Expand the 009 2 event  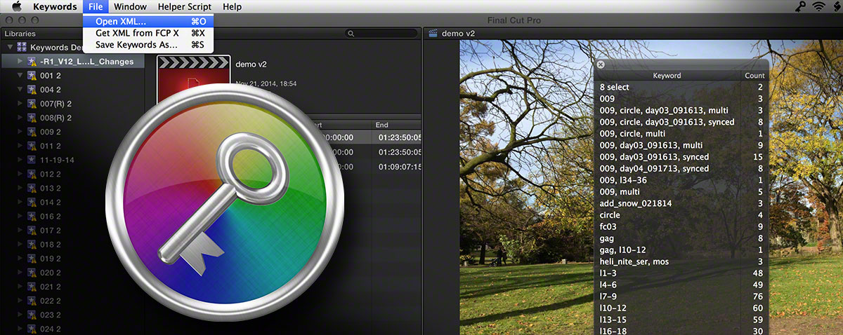pyautogui.click(x=20, y=131)
